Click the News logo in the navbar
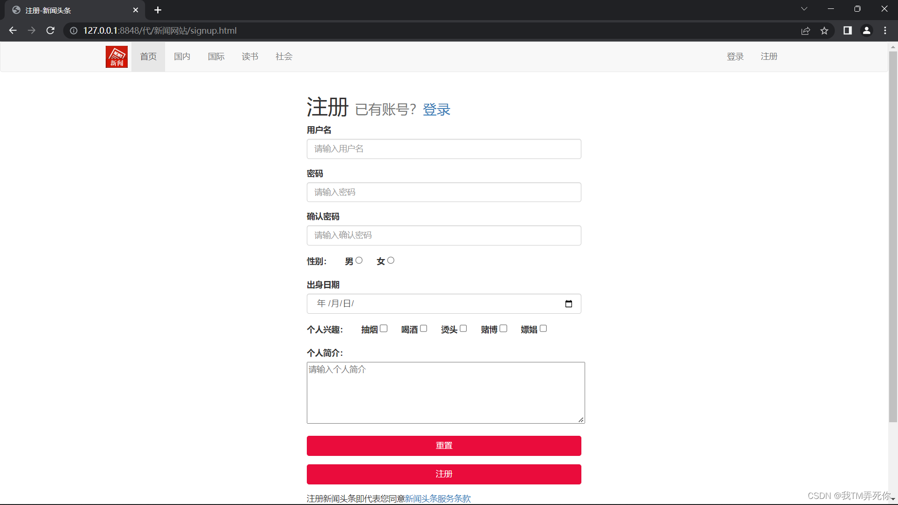Screen dimensions: 898x505 pyautogui.click(x=116, y=57)
